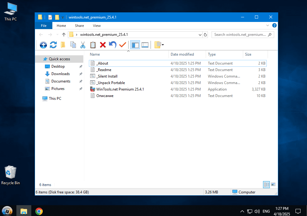Click the Refresh toolbar icon with blue arrows
Viewport: 307px width, 216px height.
click(x=53, y=45)
